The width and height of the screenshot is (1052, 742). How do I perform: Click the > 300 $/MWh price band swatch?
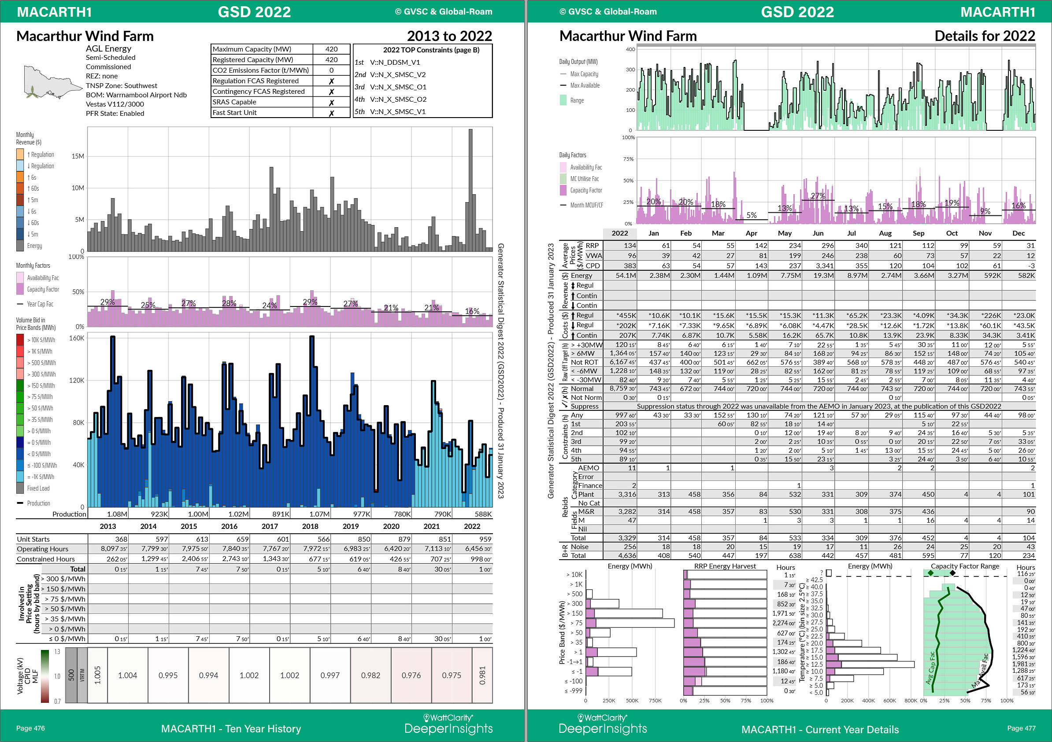coord(20,374)
